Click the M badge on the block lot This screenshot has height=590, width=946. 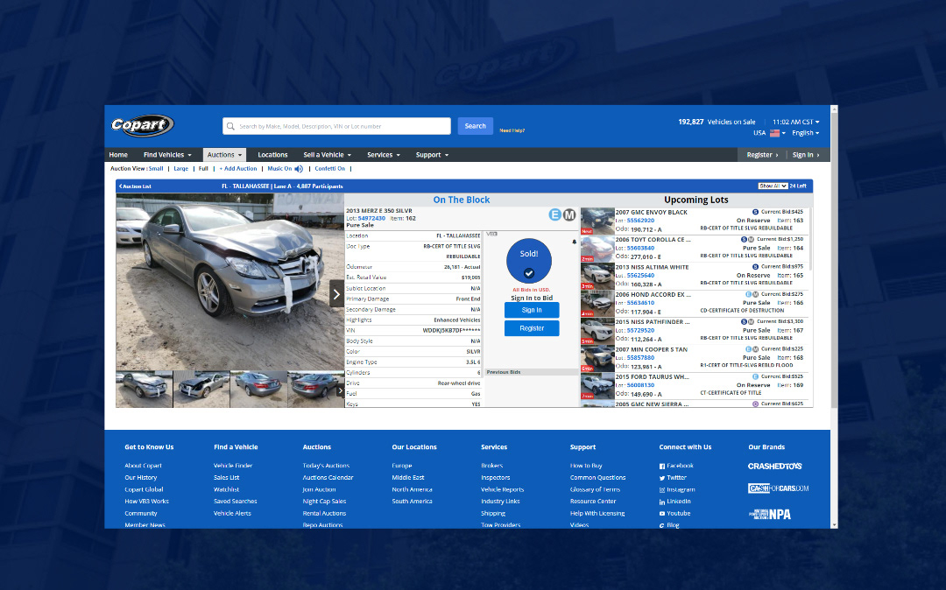point(569,214)
